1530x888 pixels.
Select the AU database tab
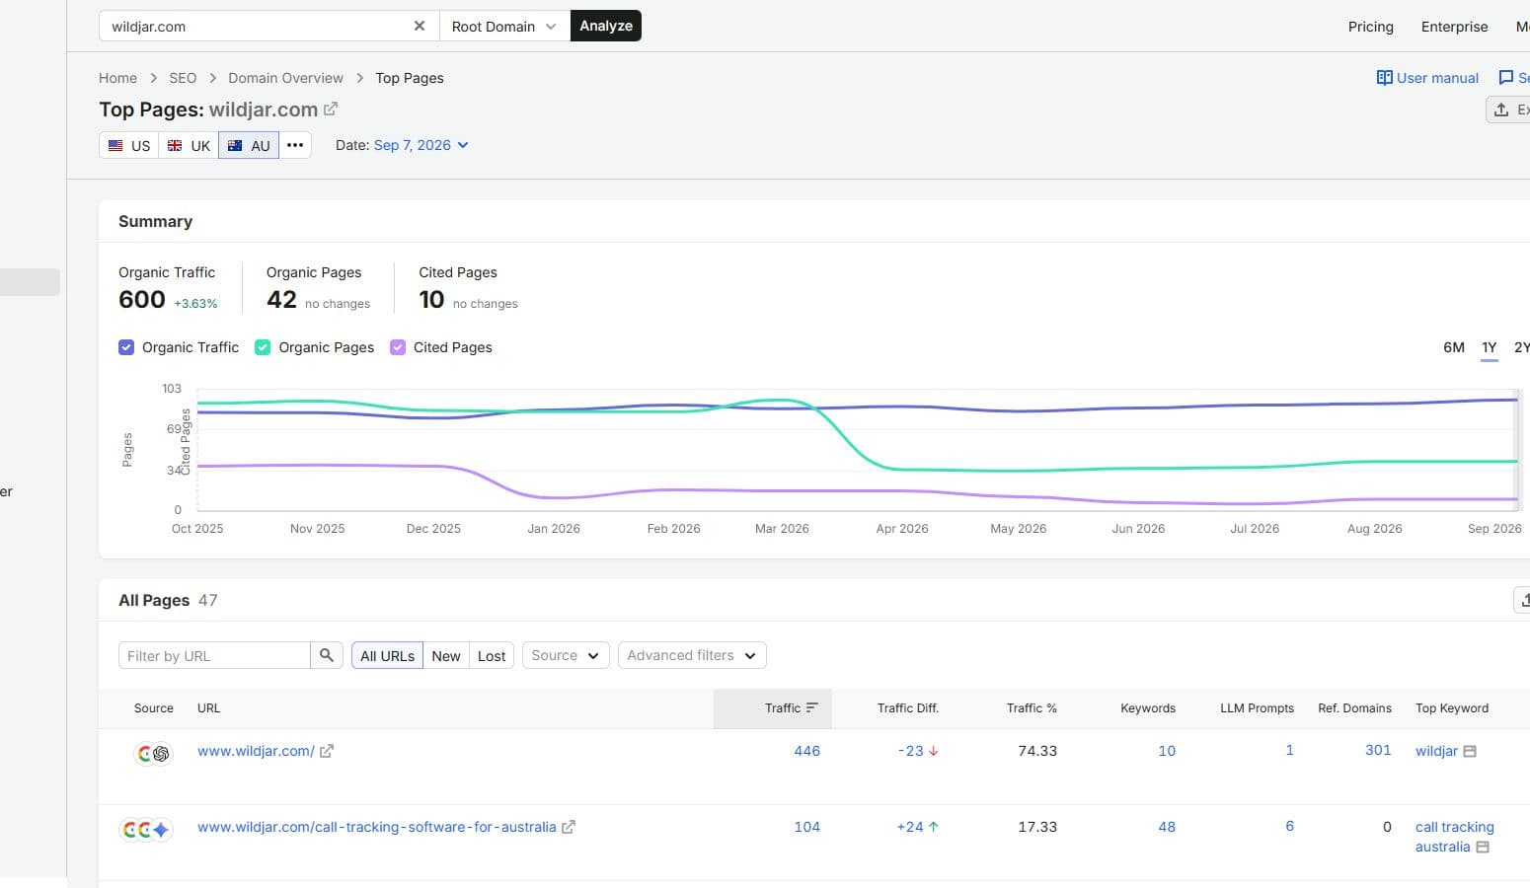pos(249,146)
